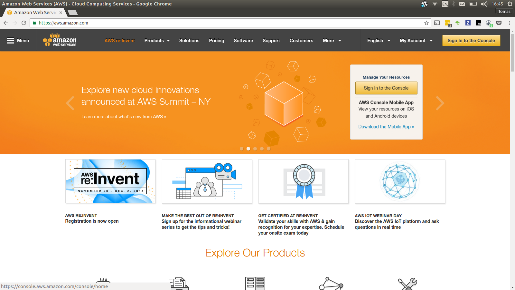Image resolution: width=515 pixels, height=290 pixels.
Task: Go to previous carousel slide
Action: pos(70,103)
